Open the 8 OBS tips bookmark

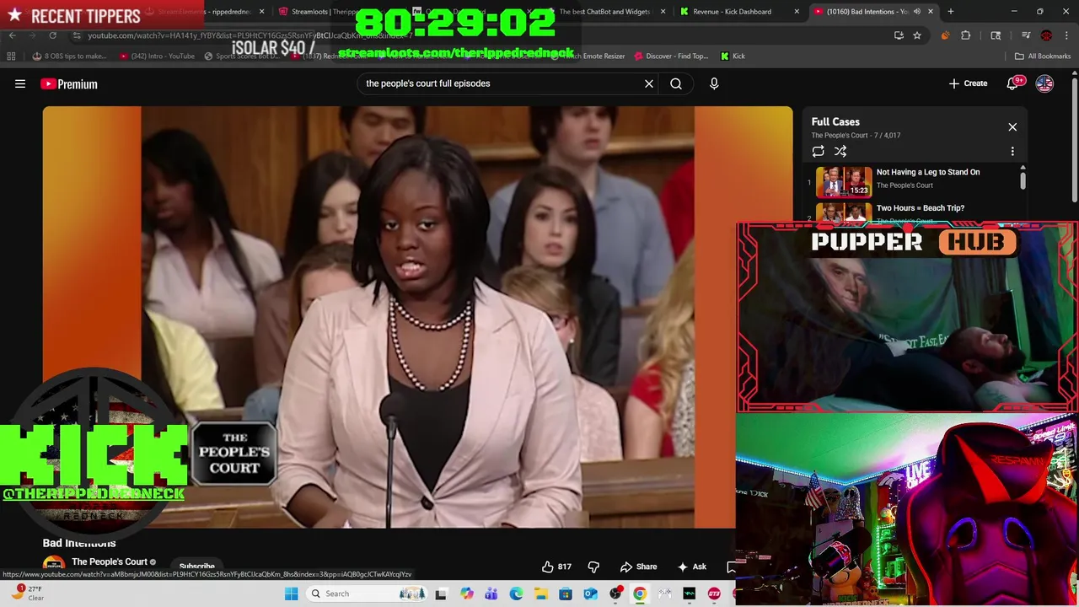pyautogui.click(x=69, y=56)
